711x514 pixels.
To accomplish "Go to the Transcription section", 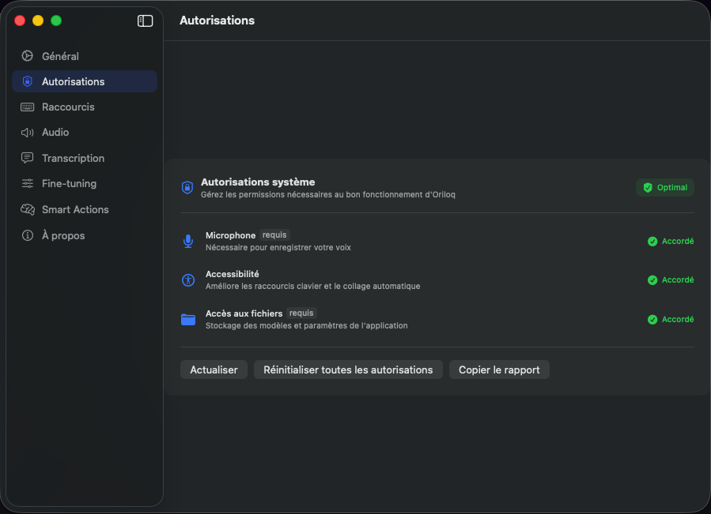I will pyautogui.click(x=85, y=158).
